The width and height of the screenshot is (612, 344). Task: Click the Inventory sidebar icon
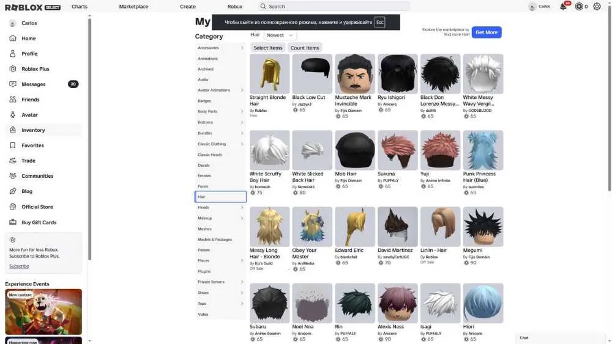12,130
